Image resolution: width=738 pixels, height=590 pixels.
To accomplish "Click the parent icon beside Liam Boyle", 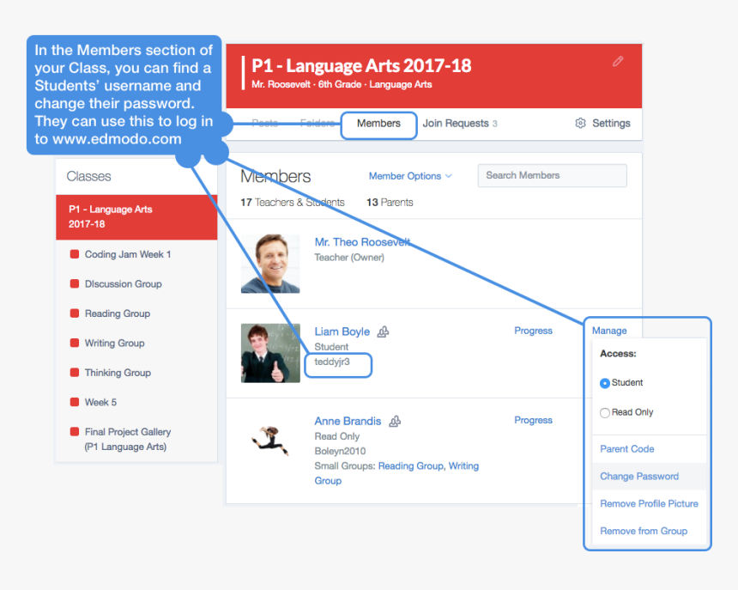I will tap(383, 332).
